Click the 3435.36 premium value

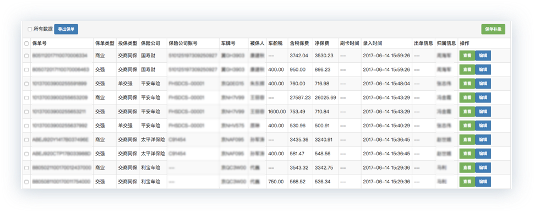[x=299, y=140]
